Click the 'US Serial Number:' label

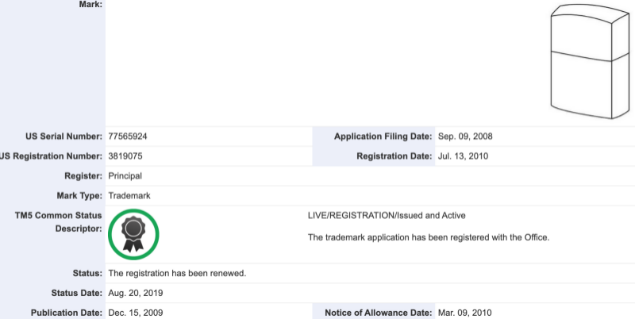(x=64, y=136)
